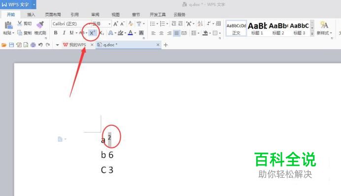
Task: Open the highlight color dropdown arrow
Action: [125, 33]
